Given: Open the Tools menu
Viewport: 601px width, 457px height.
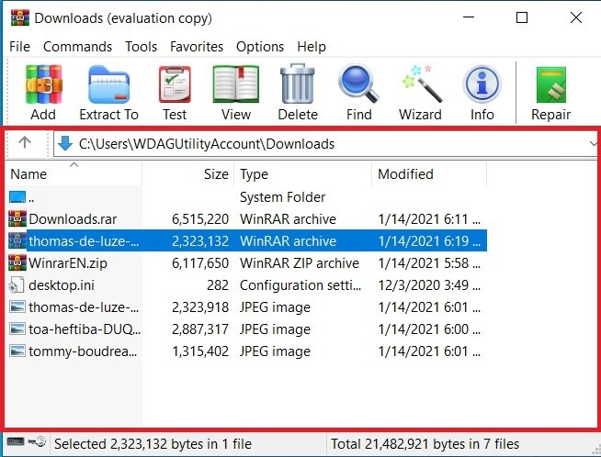Looking at the screenshot, I should 141,47.
